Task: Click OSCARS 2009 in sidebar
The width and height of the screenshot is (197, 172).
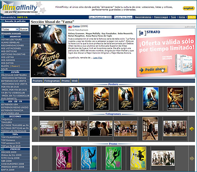Action: coord(9,152)
